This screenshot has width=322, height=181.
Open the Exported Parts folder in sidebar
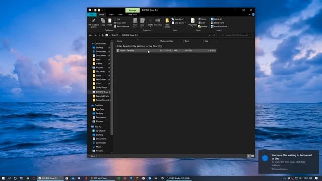point(101,96)
